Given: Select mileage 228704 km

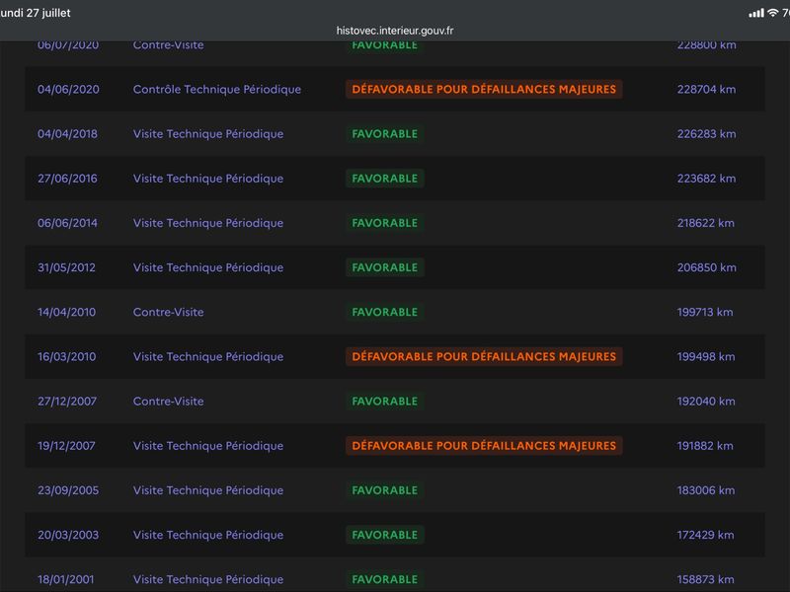Looking at the screenshot, I should (706, 89).
